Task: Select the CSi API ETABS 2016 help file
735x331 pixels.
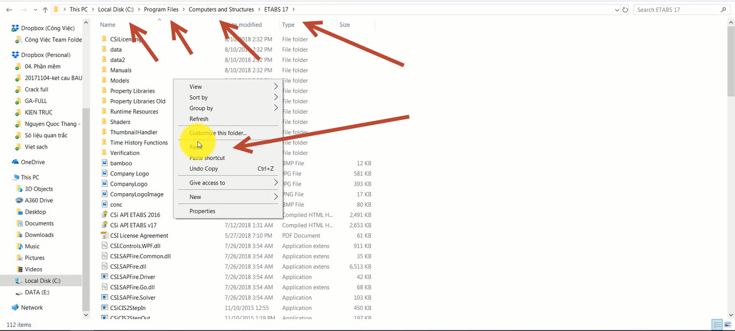Action: [x=136, y=214]
